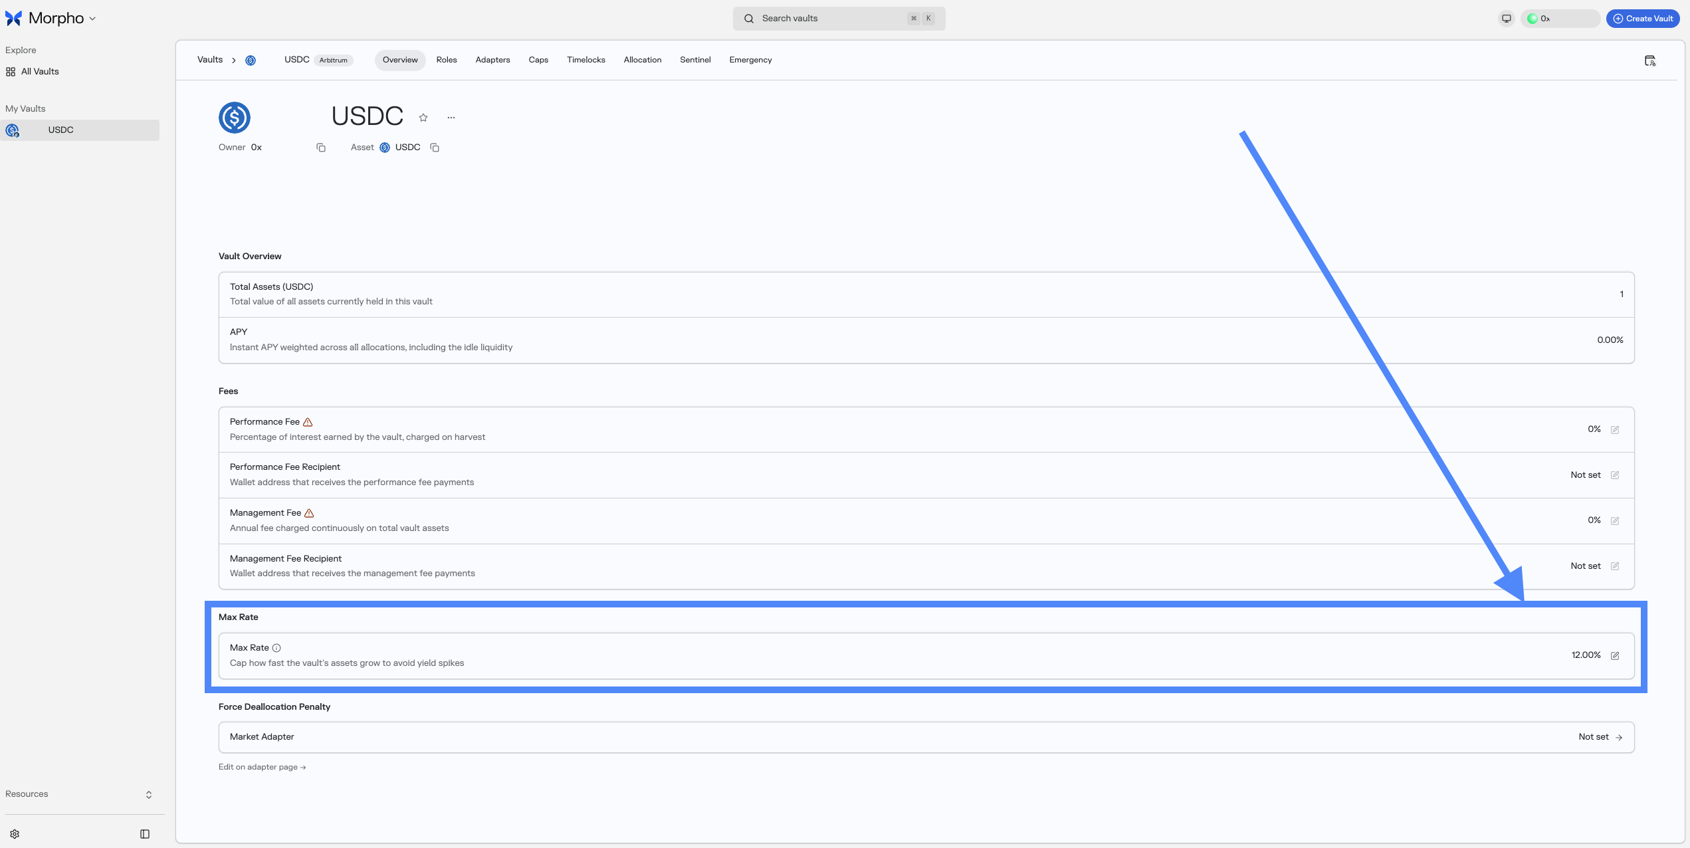The image size is (1690, 848).
Task: Click the calendar icon at top right of panel
Action: coord(1650,60)
